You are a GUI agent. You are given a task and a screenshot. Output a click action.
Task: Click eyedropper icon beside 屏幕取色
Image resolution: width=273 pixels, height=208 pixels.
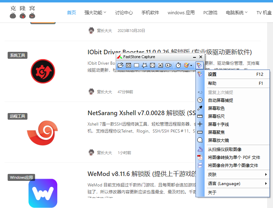coord(200,108)
